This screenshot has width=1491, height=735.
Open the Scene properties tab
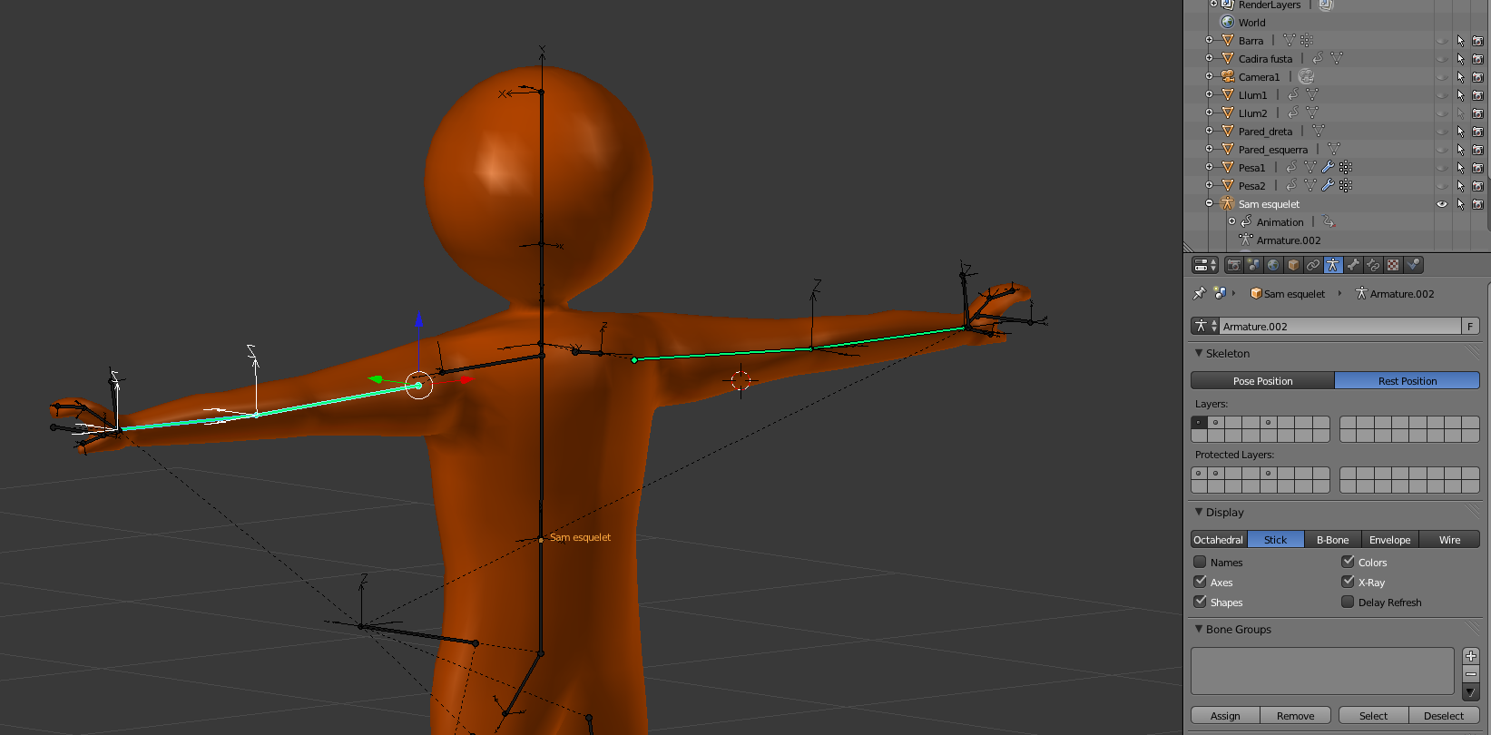tap(1253, 265)
